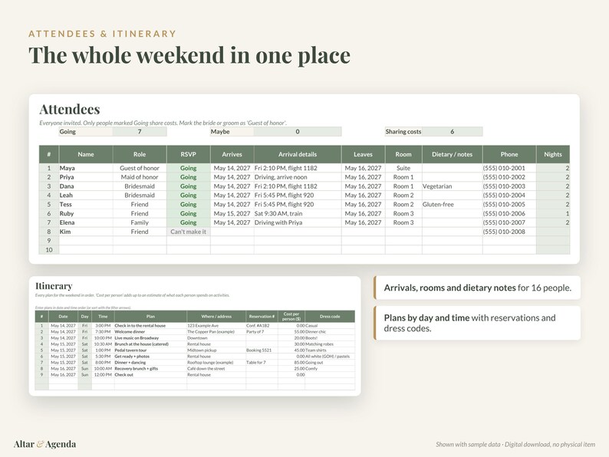Click the Going count cell showing 7
609x457 pixels.
140,132
